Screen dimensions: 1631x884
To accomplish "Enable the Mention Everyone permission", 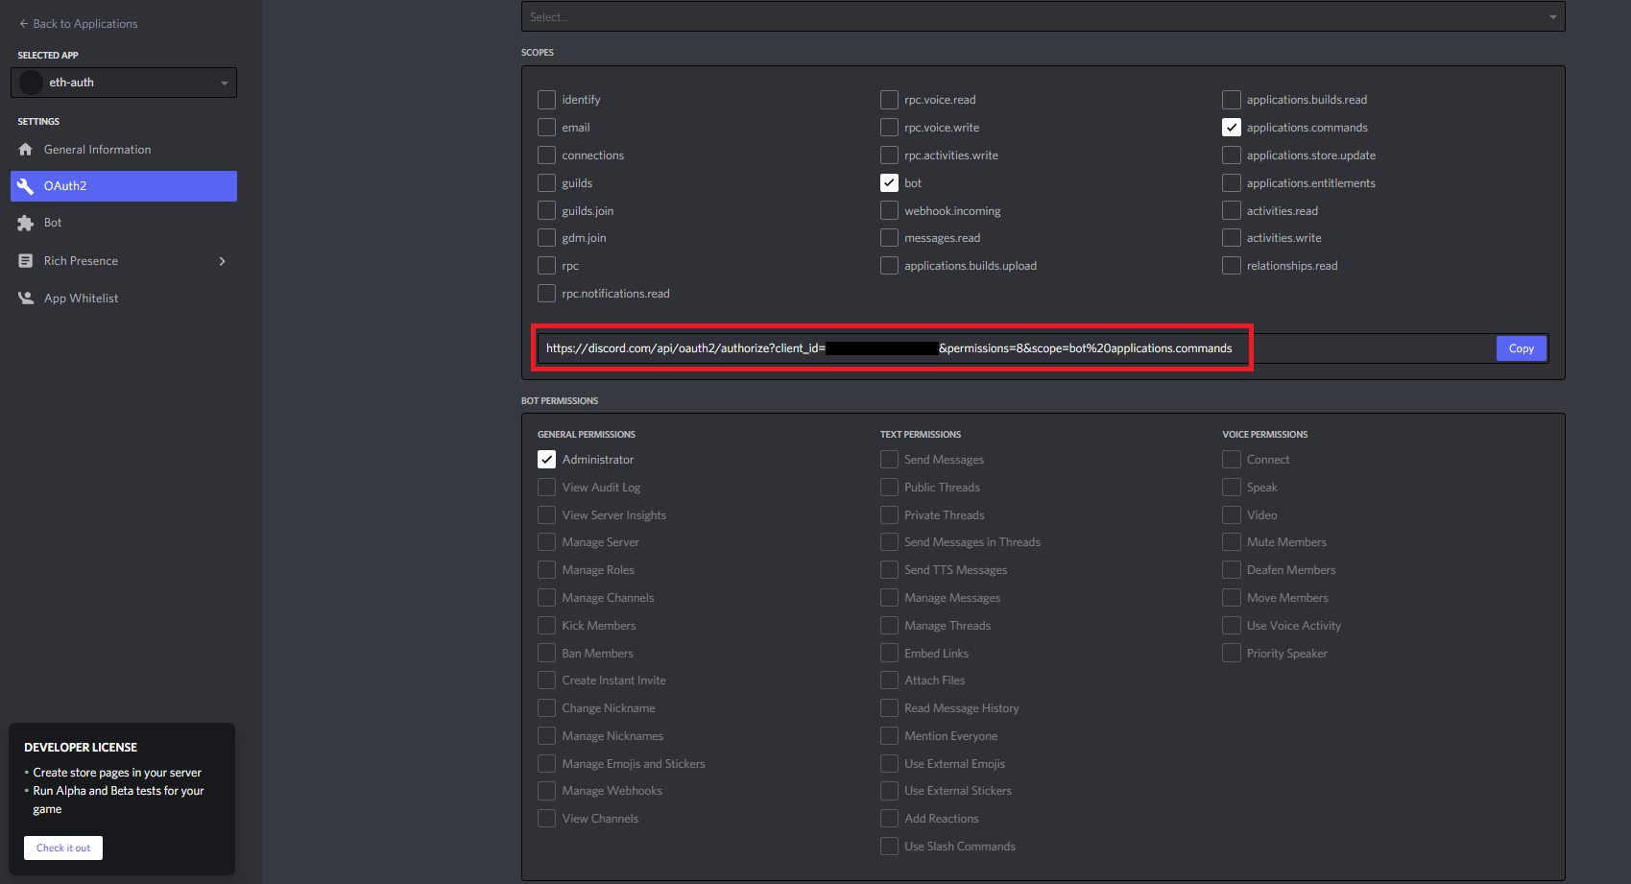I will point(889,736).
